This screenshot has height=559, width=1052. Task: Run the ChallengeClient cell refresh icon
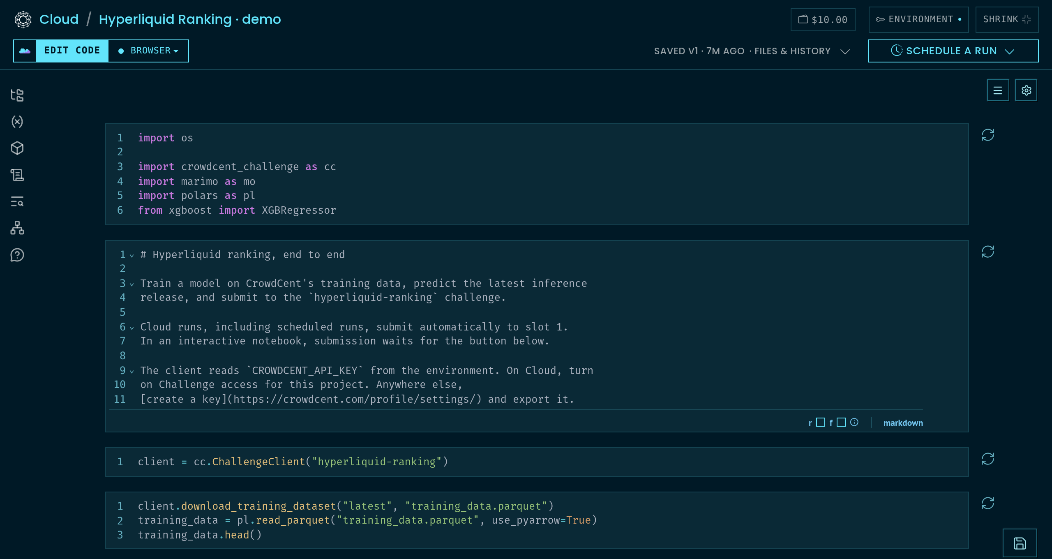point(988,459)
